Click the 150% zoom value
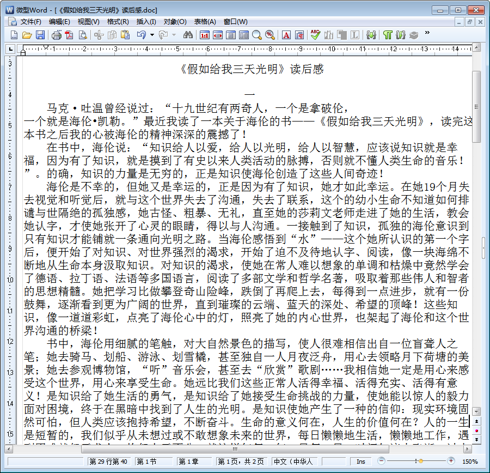The width and height of the screenshot is (490, 473). (470, 462)
